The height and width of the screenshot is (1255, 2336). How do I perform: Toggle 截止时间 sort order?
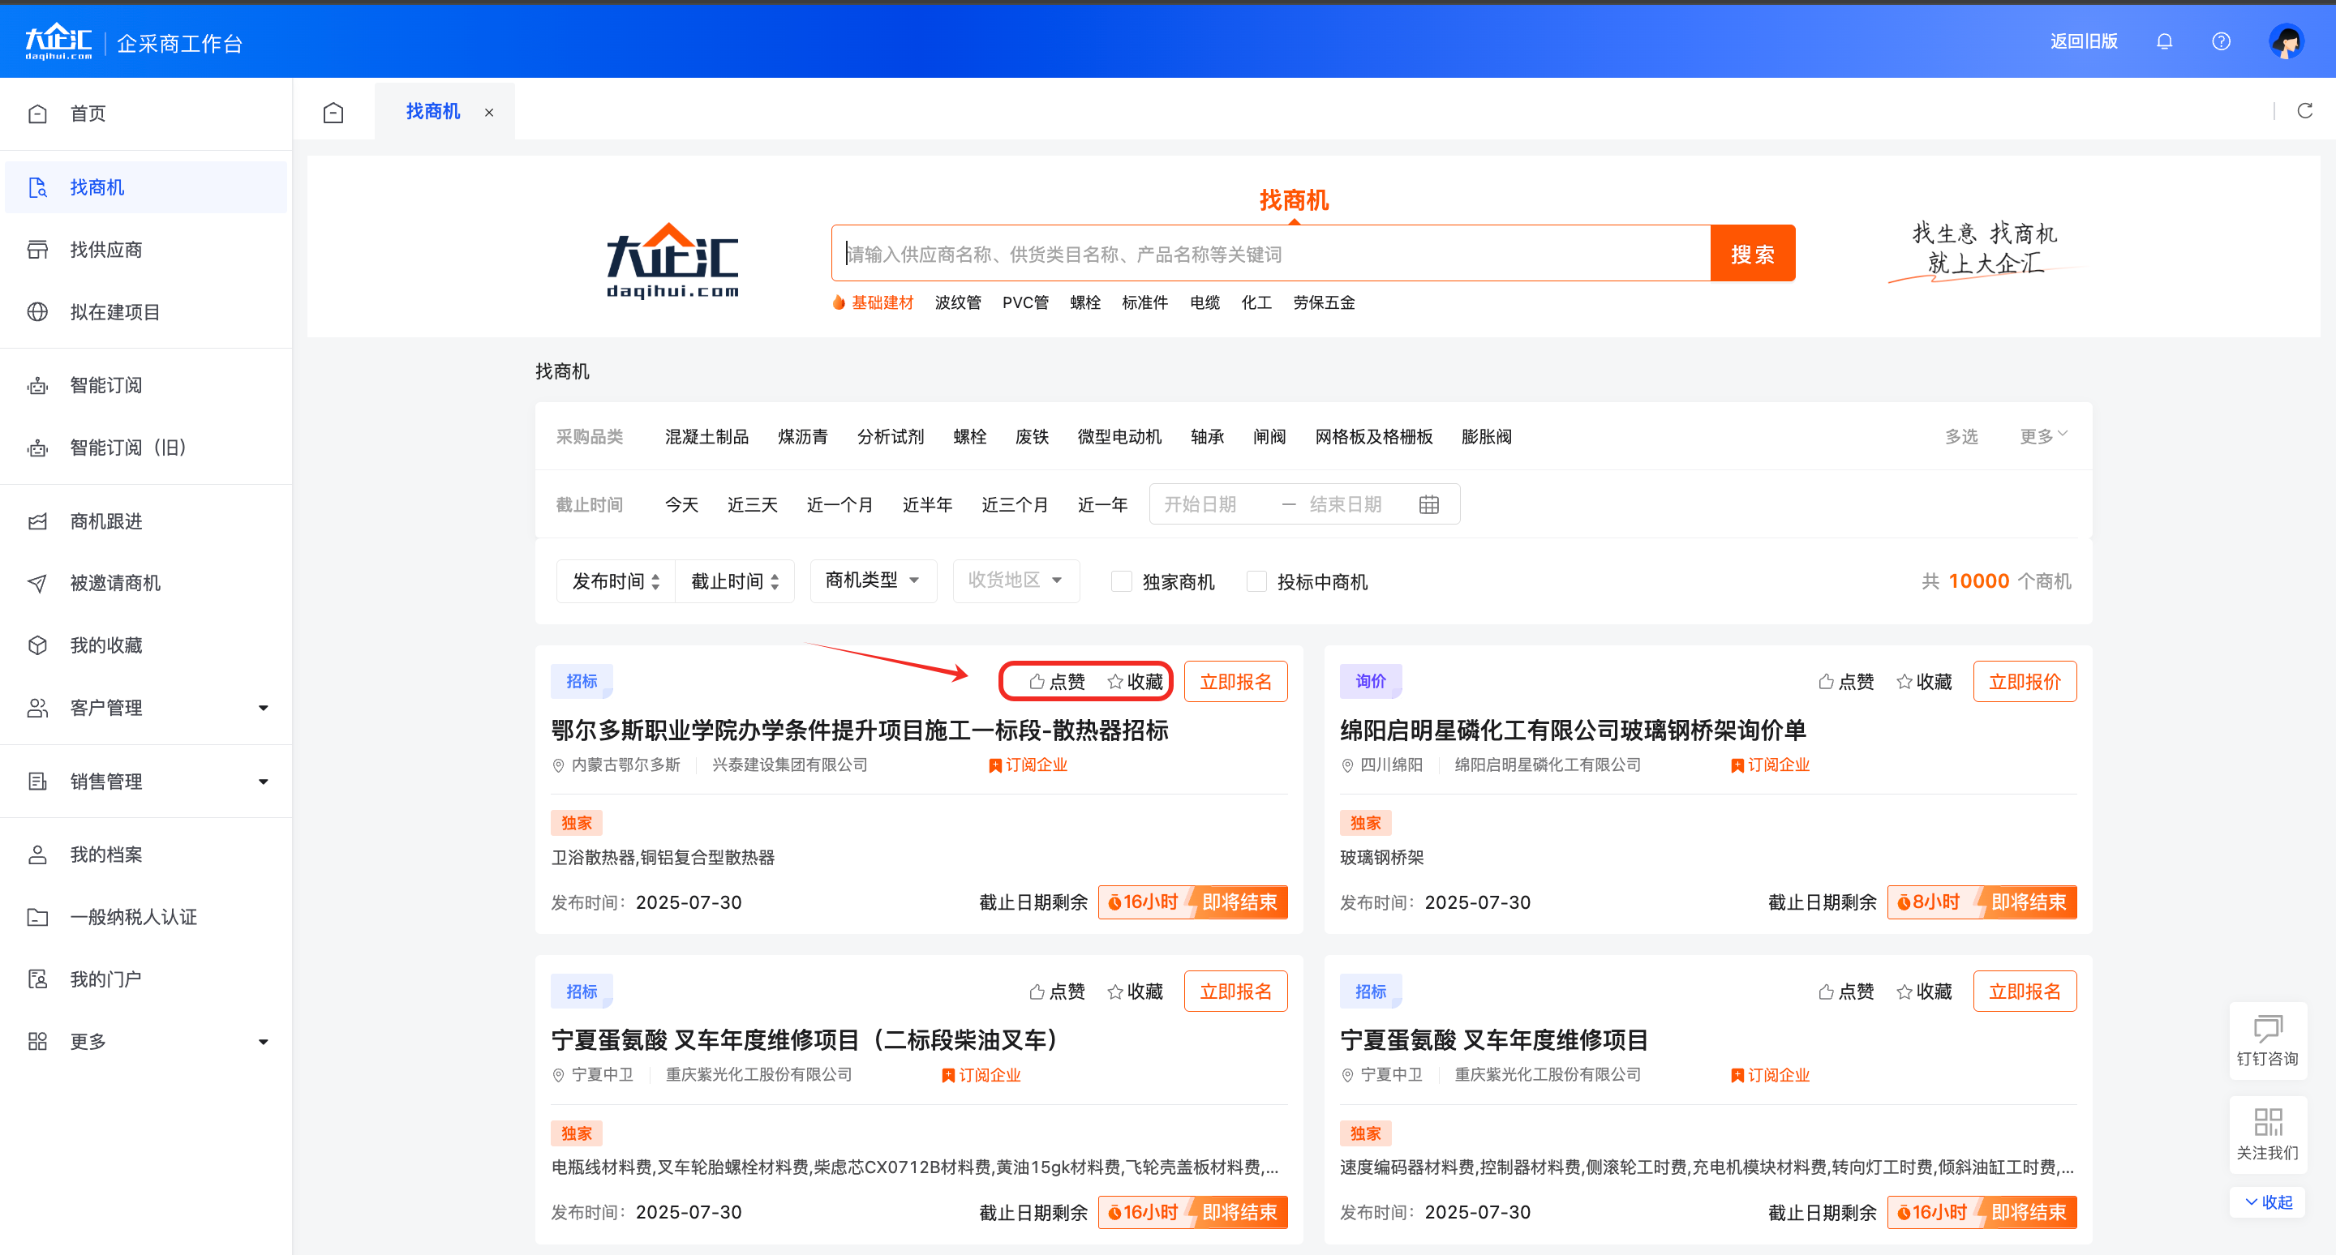(735, 580)
